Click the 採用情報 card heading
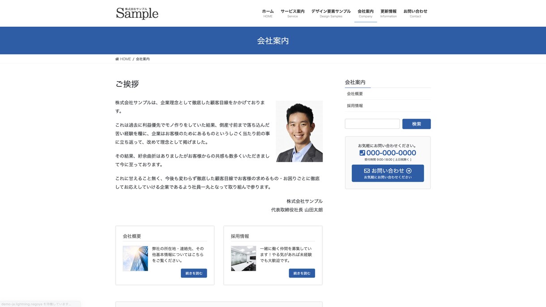This screenshot has height=307, width=546. point(240,236)
